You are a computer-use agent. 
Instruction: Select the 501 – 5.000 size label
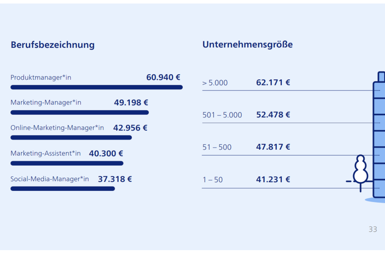point(222,115)
